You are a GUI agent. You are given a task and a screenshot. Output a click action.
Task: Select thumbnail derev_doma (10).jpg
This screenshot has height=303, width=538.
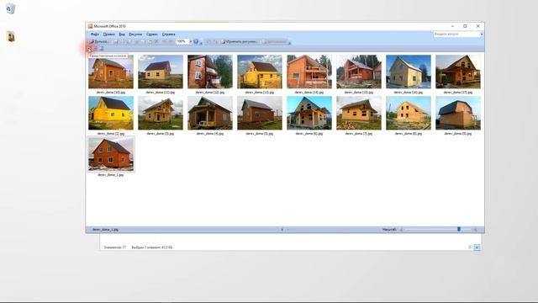[111, 72]
